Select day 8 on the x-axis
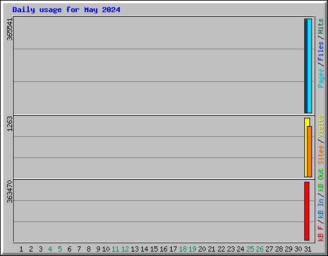 pos(88,249)
